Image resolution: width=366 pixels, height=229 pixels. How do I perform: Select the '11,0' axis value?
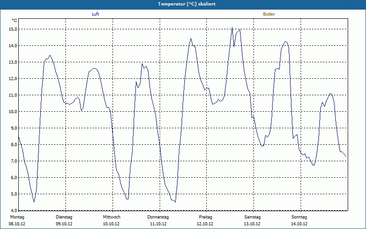click(x=13, y=95)
